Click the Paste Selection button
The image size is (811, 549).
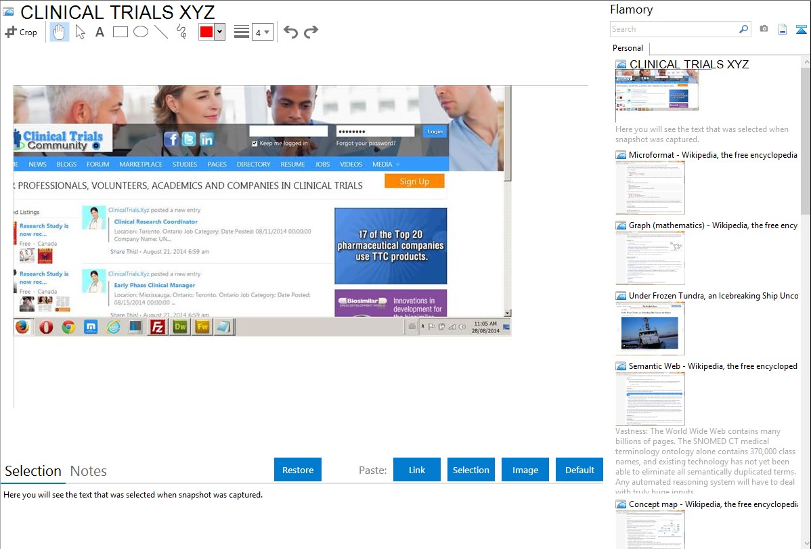470,470
